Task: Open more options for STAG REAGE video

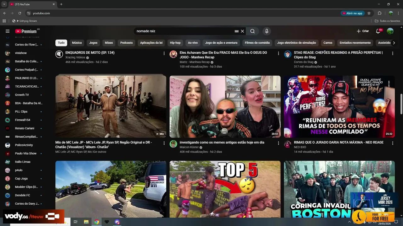Action: 393,53
